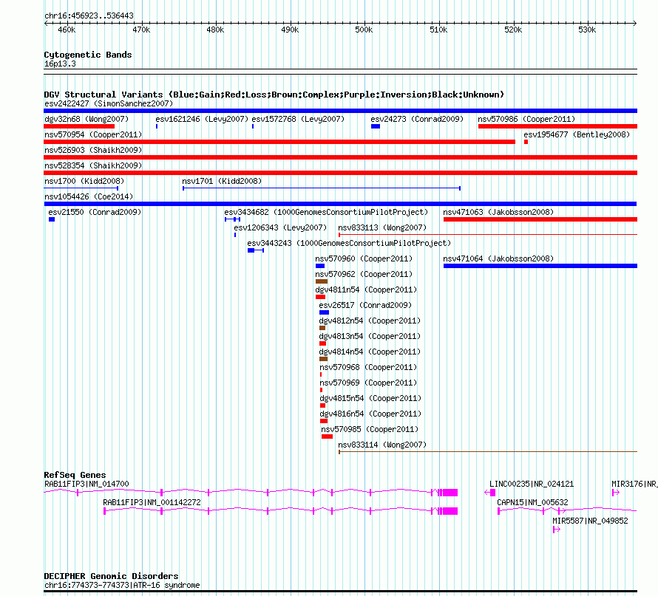Select the nsv1701 (Kidd2008) thin blue span

click(322, 188)
